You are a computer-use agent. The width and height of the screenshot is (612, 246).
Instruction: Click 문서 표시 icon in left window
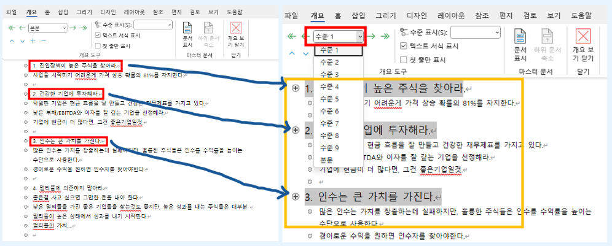[x=188, y=28]
